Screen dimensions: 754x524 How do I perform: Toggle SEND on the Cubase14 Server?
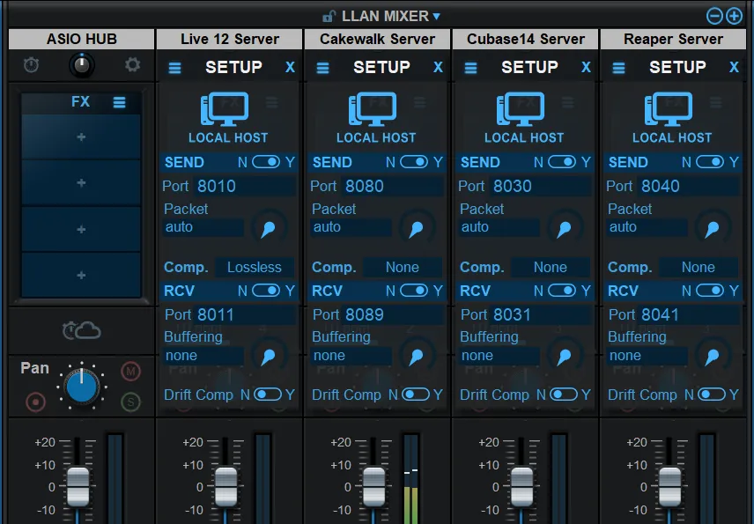click(562, 162)
